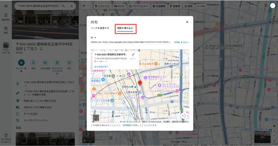
Task: Collapse the side panel arrow
Action: click(x=81, y=73)
